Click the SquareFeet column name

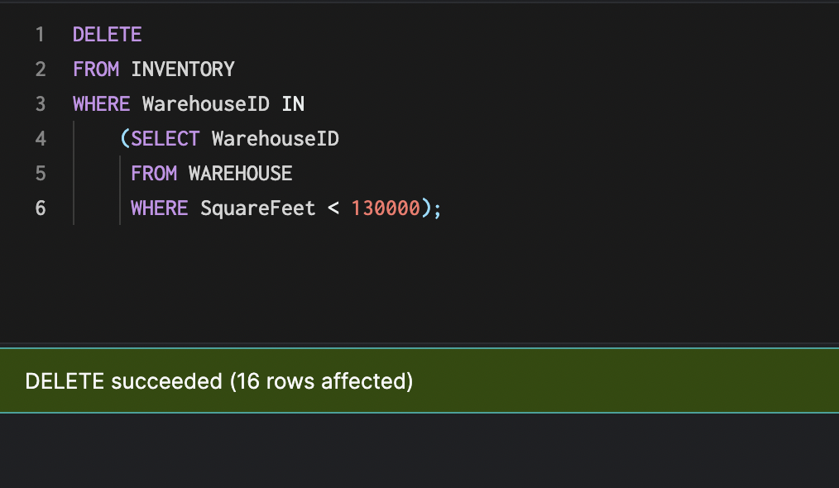tap(257, 208)
